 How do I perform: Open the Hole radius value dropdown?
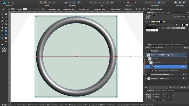[x=61, y=9]
